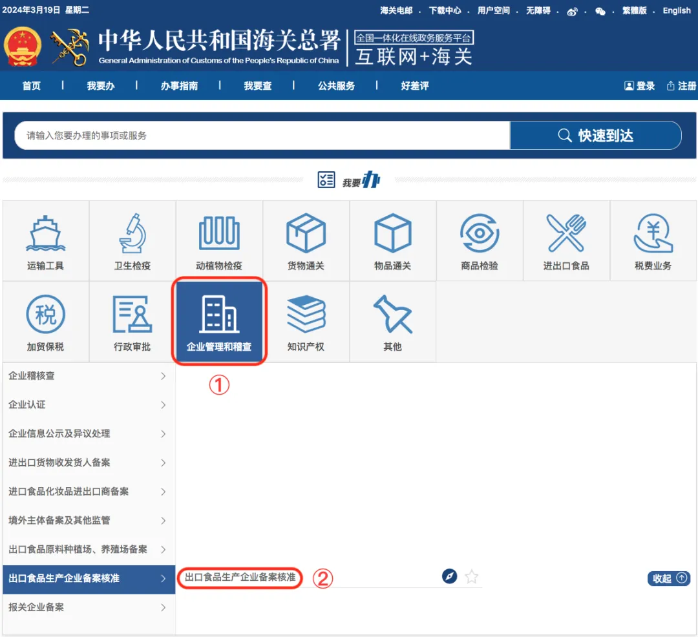Open the 公共服务 nav menu
Image resolution: width=698 pixels, height=637 pixels.
tap(337, 85)
